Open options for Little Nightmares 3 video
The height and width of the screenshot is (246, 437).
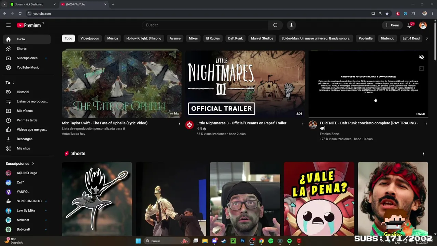click(x=302, y=123)
